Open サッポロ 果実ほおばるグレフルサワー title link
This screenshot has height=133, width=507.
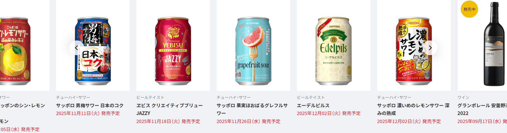pyautogui.click(x=252, y=109)
